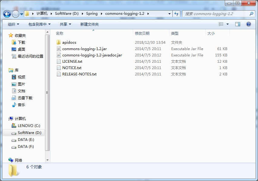258x181 pixels.
Task: Open the view options dropdown arrow
Action: tap(227, 24)
